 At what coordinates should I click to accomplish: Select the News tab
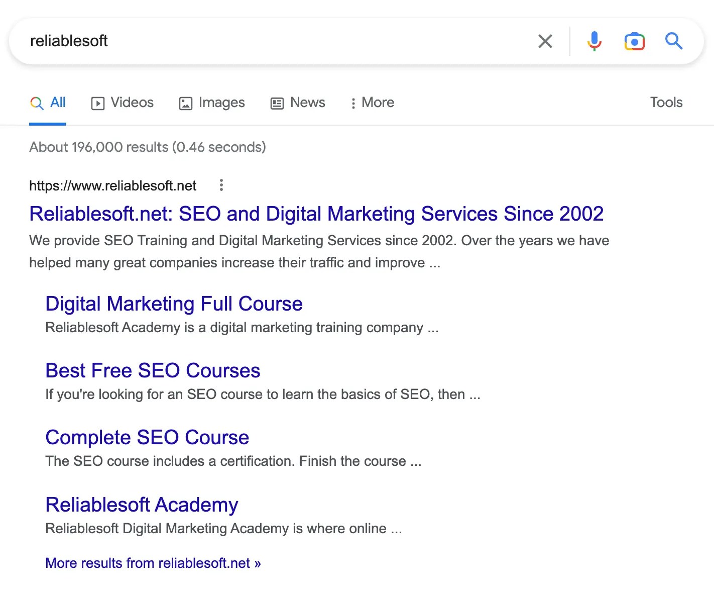click(x=307, y=103)
